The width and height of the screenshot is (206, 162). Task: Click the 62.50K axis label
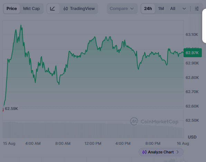(192, 120)
